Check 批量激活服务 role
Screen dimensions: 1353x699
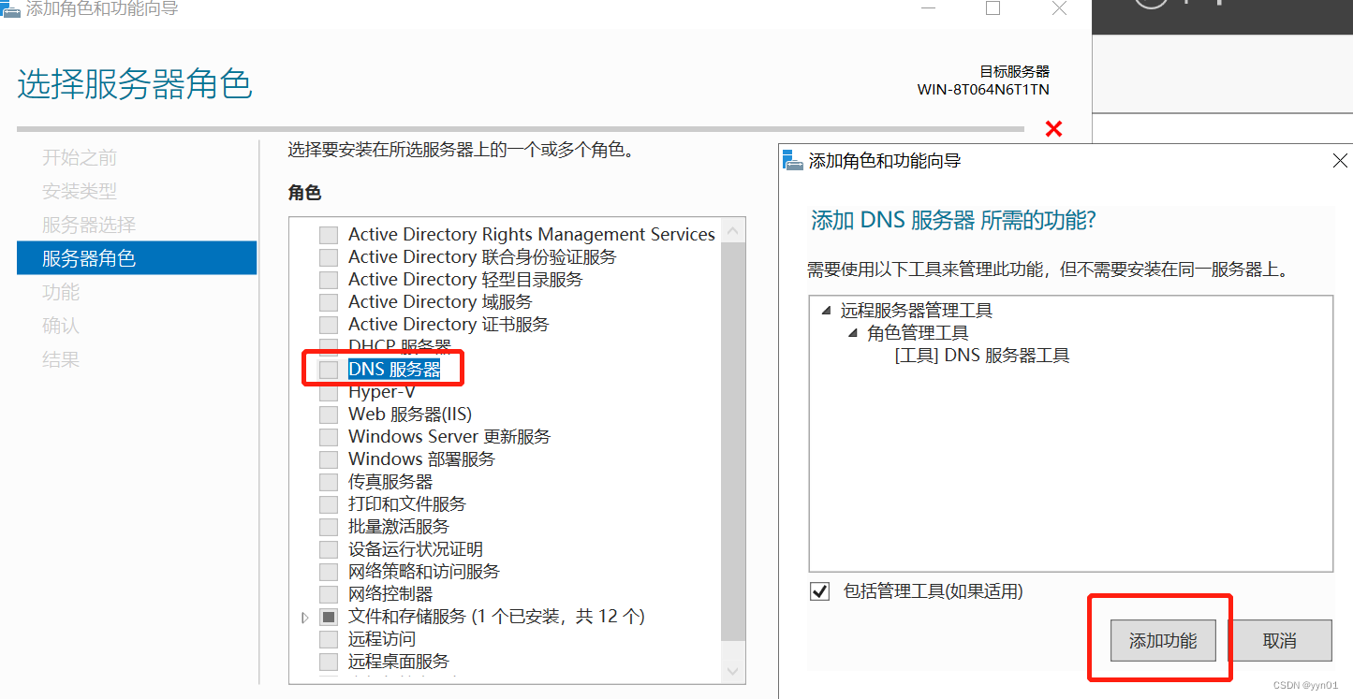point(328,527)
